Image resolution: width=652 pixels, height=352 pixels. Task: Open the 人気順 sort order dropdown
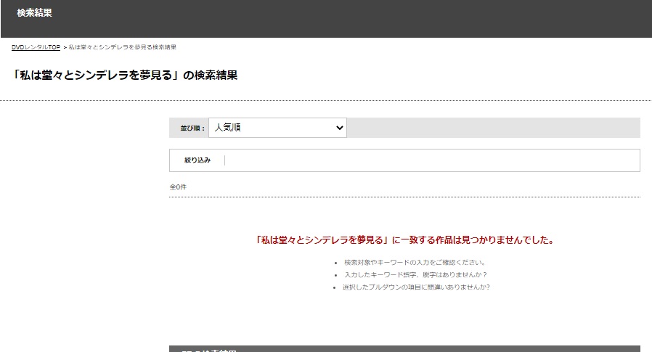tap(277, 128)
